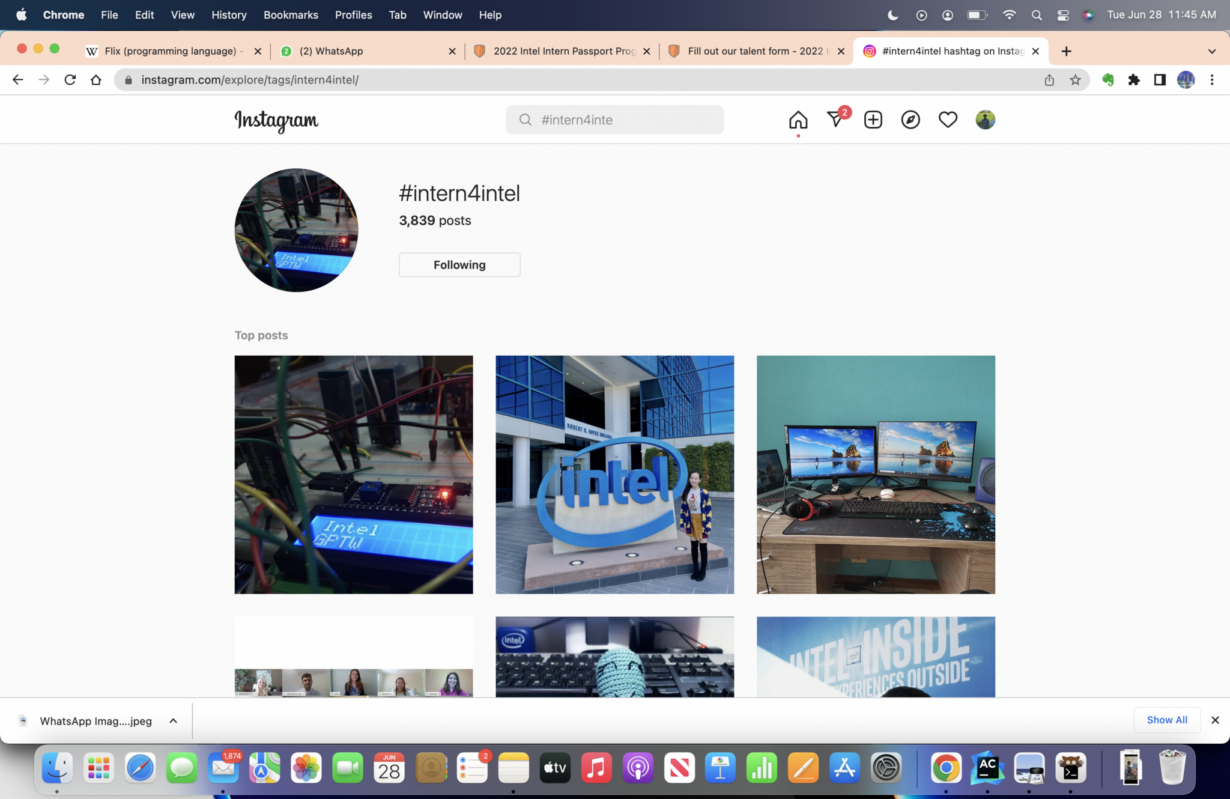This screenshot has width=1230, height=799.
Task: Click the Evernote extension icon
Action: (1107, 80)
